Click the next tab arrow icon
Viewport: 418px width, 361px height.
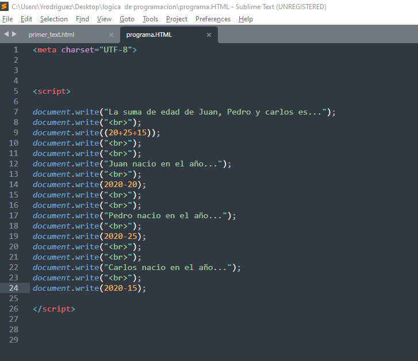click(x=14, y=34)
